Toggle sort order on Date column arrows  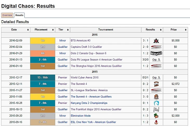[x=28, y=30]
